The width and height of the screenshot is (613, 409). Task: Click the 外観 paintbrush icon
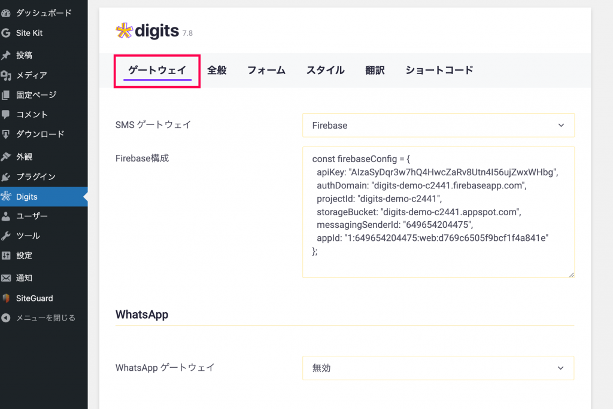coord(6,157)
